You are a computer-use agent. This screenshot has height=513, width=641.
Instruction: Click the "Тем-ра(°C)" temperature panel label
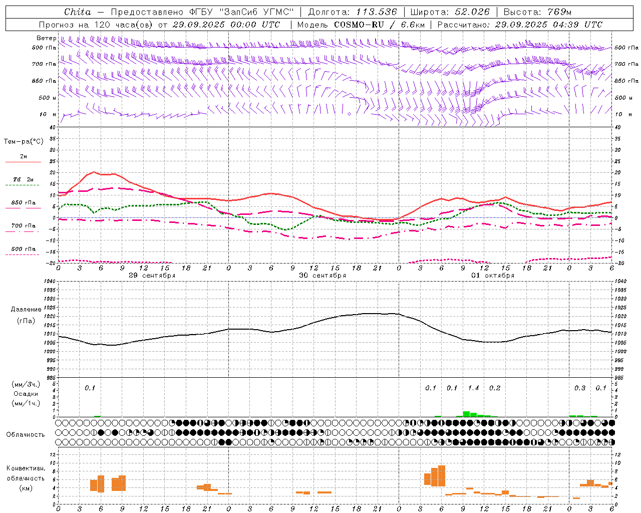(x=24, y=142)
